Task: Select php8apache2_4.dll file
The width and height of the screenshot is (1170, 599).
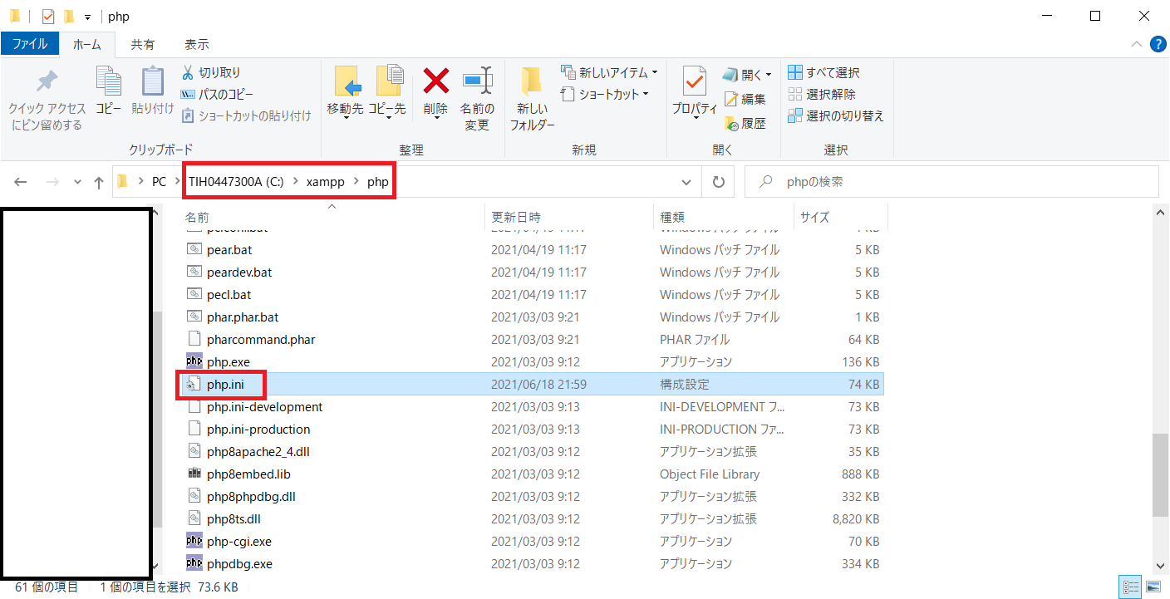Action: pyautogui.click(x=532, y=451)
